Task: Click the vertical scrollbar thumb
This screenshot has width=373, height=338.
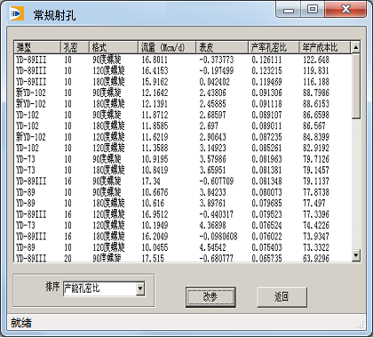Action: tap(356, 86)
